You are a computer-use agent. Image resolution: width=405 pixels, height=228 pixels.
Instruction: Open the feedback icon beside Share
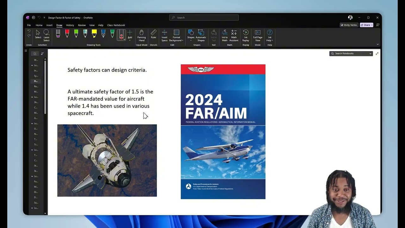click(377, 25)
